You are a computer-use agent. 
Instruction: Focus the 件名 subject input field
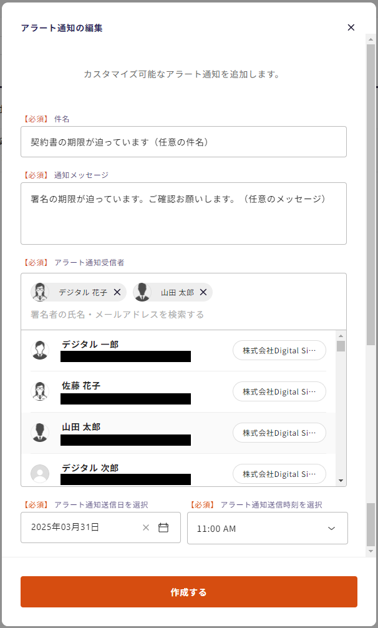click(183, 142)
